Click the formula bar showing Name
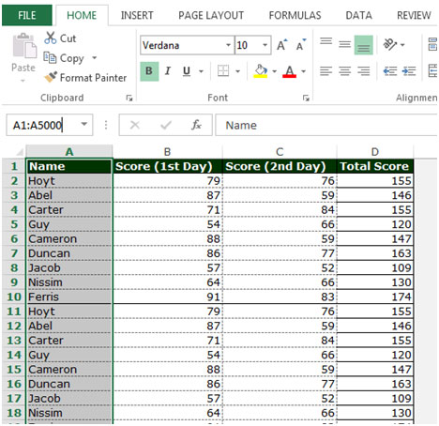 [325, 125]
